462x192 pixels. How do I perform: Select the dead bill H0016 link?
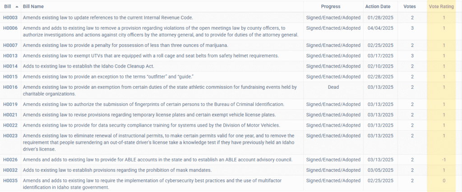coord(10,87)
